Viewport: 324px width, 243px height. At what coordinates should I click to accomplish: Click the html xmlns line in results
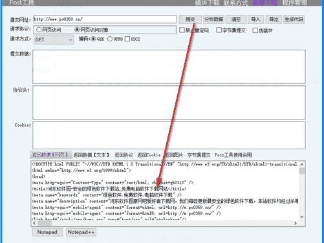click(81, 171)
